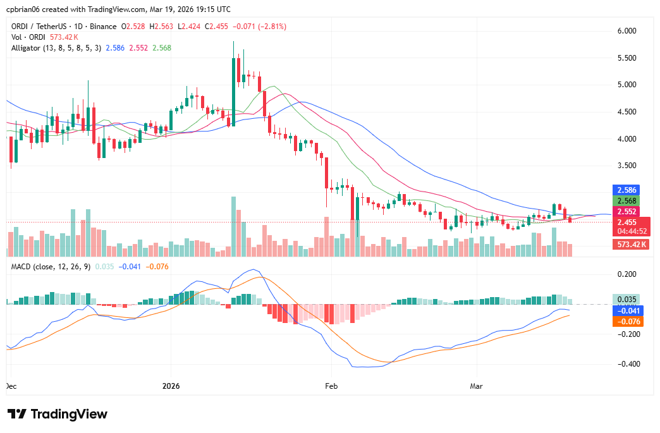Click the 1D interval in chart title
The height and width of the screenshot is (433, 660).
pyautogui.click(x=78, y=27)
